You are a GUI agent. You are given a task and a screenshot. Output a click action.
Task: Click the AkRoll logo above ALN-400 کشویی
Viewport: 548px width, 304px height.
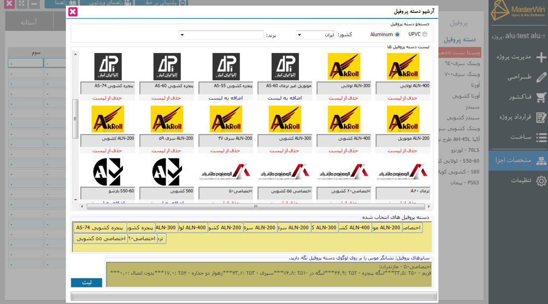tap(344, 119)
